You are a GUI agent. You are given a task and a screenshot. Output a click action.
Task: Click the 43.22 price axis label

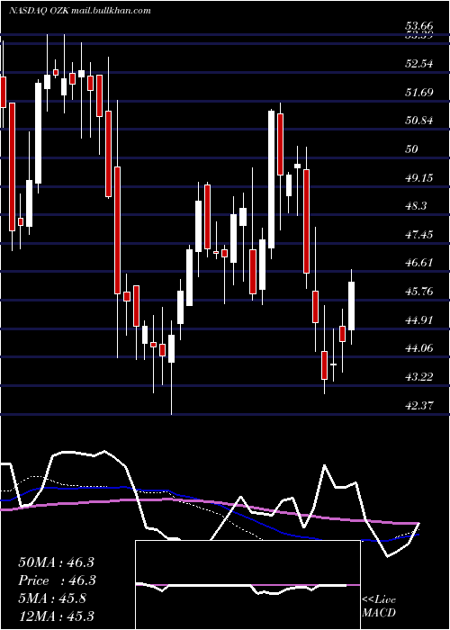tap(419, 377)
